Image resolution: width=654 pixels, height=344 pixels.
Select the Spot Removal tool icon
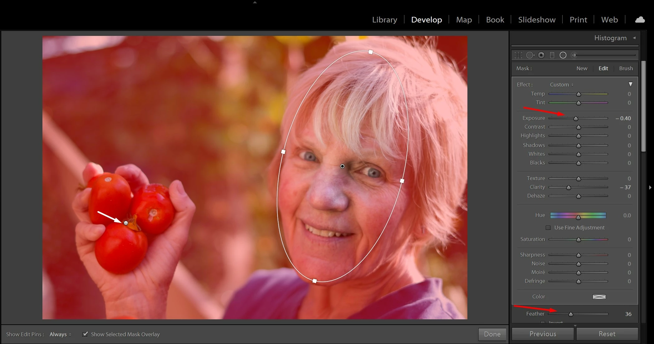click(x=530, y=55)
